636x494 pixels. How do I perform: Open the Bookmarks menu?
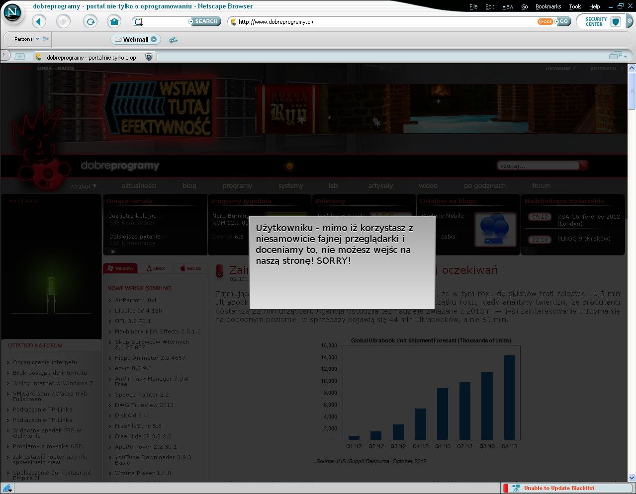pyautogui.click(x=548, y=6)
